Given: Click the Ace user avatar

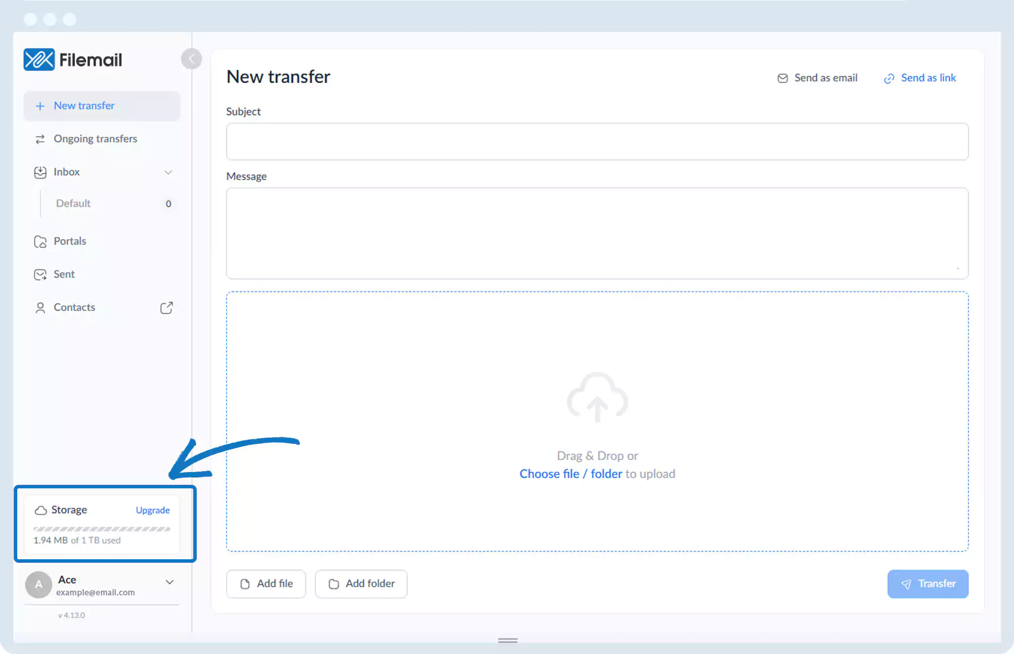Looking at the screenshot, I should point(39,585).
